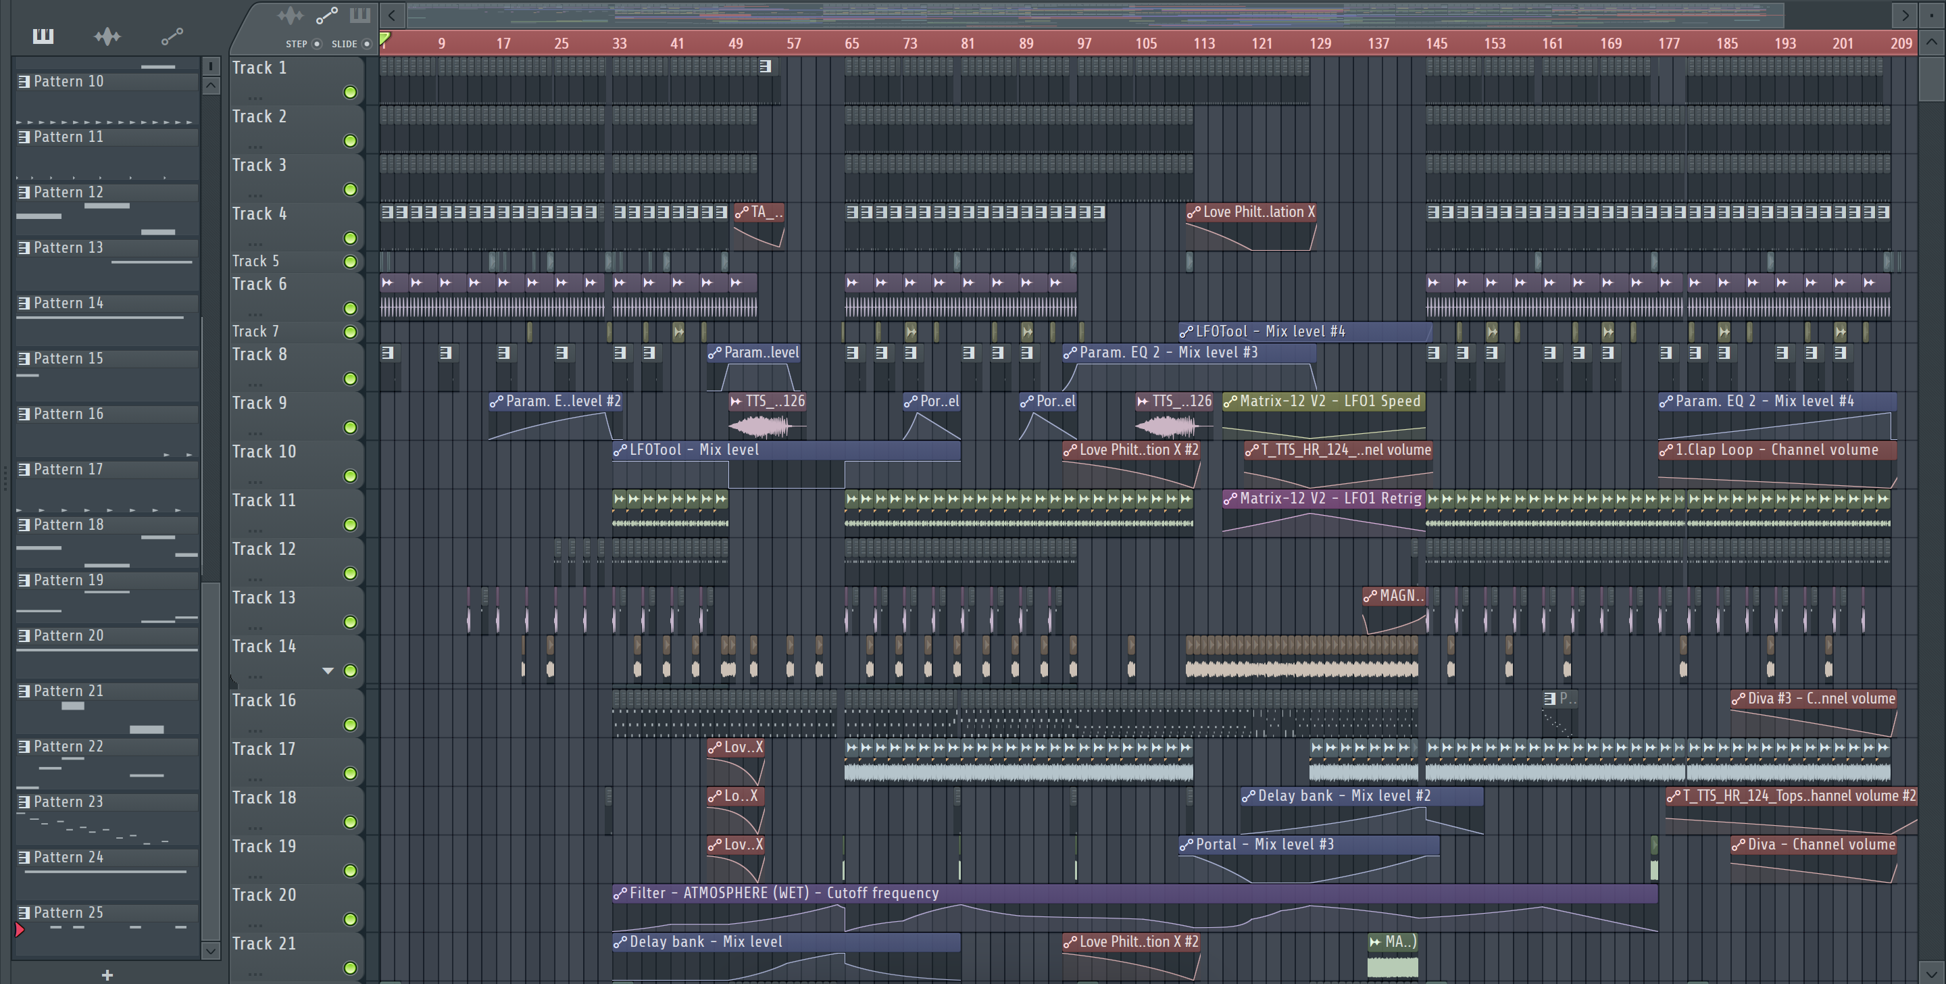Select Pattern 13 in the picker

point(107,248)
